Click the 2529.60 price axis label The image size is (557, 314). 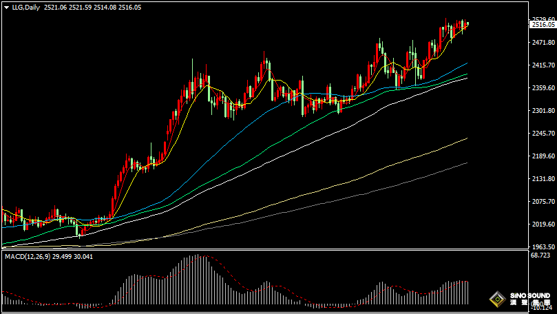pos(543,19)
